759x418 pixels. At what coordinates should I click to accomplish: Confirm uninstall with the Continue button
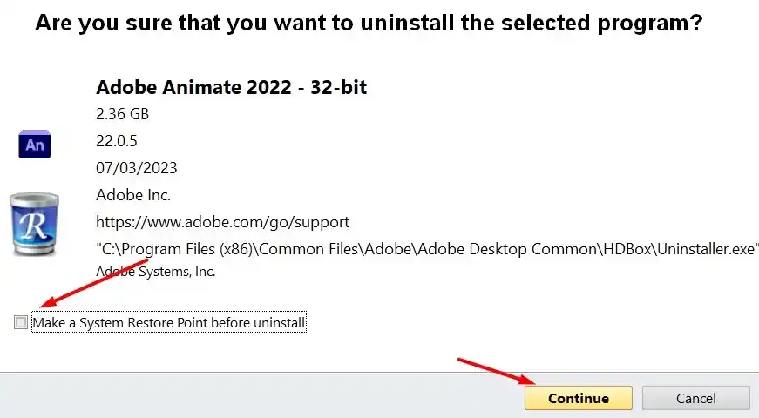click(x=579, y=398)
